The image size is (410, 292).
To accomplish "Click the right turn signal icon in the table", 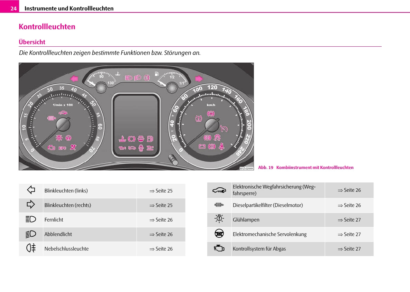I will (x=31, y=205).
